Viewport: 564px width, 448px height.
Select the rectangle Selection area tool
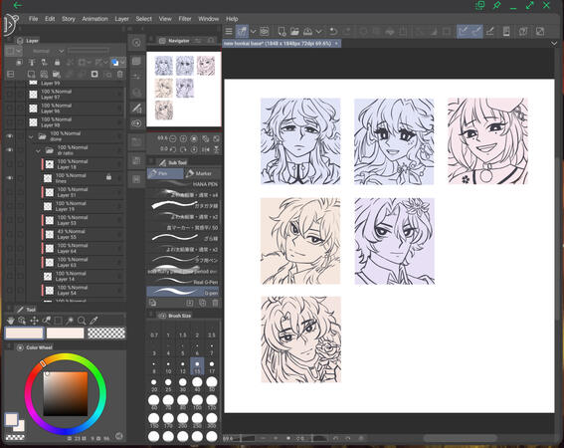pos(58,321)
